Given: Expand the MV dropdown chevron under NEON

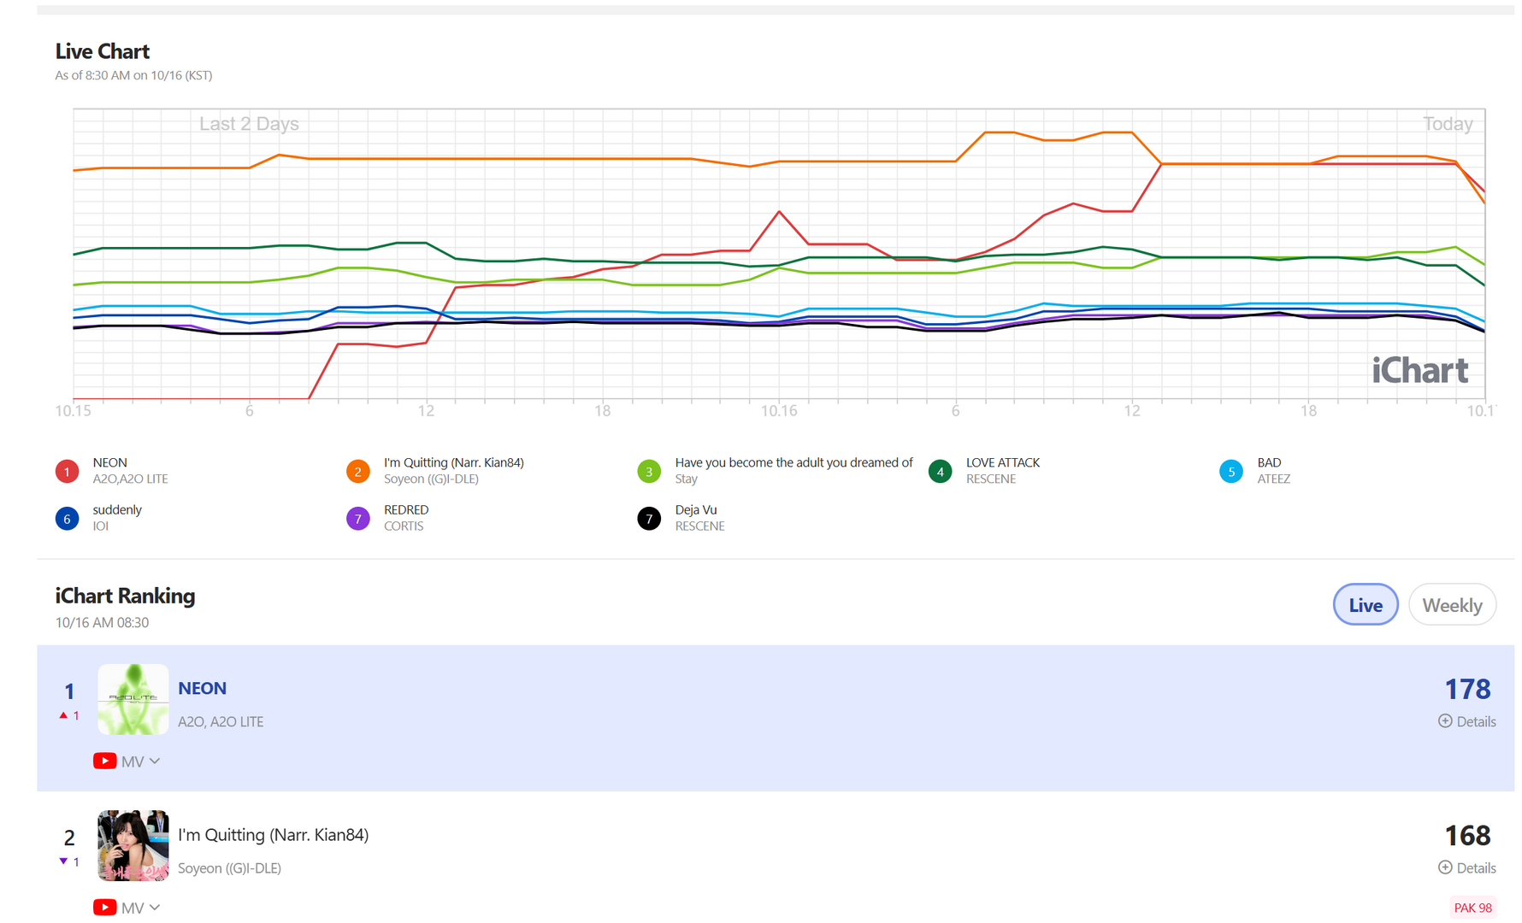Looking at the screenshot, I should click(155, 761).
